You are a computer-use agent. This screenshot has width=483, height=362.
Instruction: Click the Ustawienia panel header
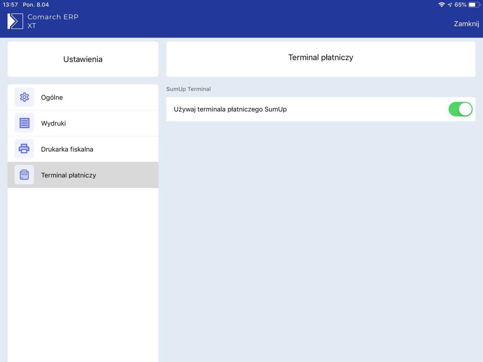tap(83, 59)
